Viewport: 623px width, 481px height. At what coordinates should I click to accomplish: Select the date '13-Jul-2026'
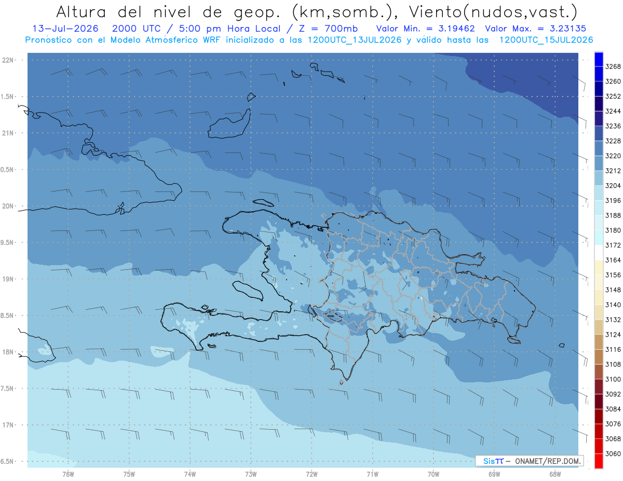(65, 29)
